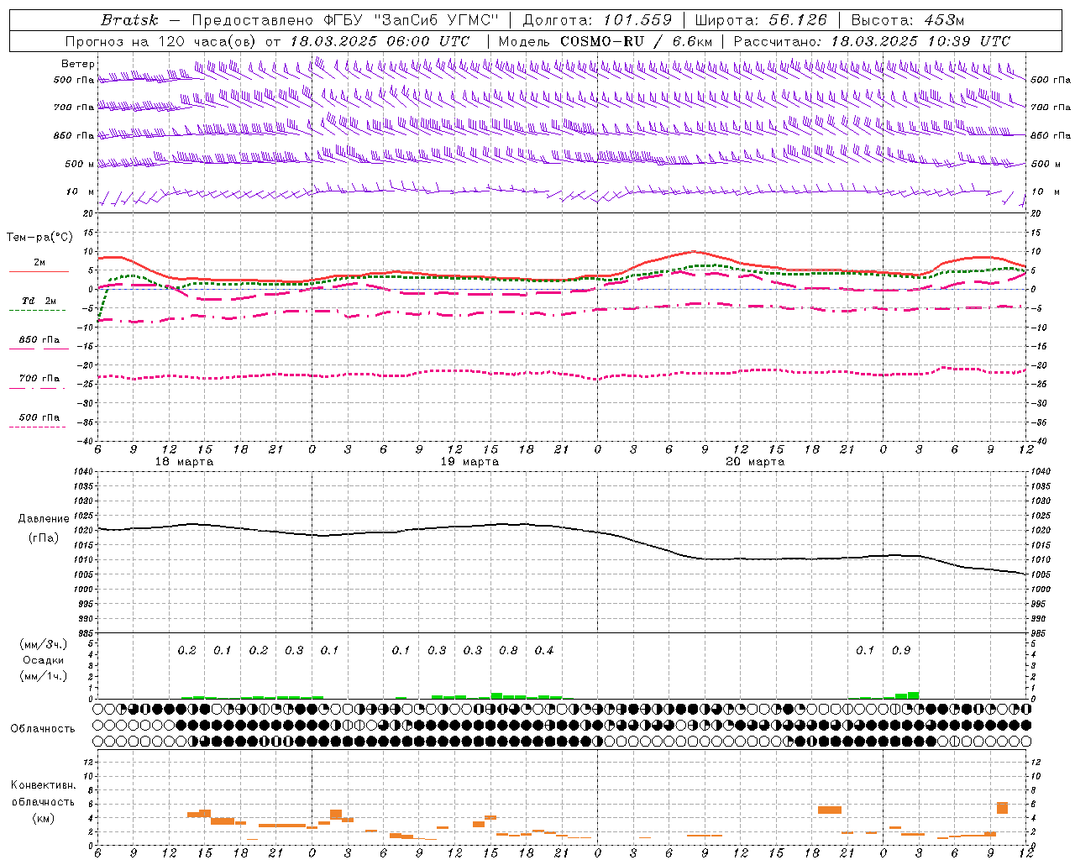Image resolution: width=1075 pixels, height=860 pixels.
Task: Click the 'Td 2м' dew point legend entry
Action: point(39,301)
